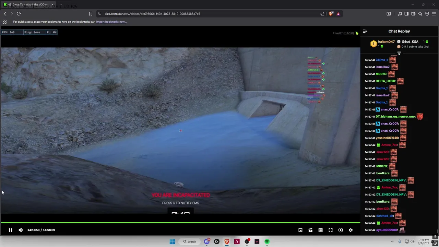Image resolution: width=439 pixels, height=247 pixels.
Task: Select yassine061949 username in chat
Action: (387, 138)
